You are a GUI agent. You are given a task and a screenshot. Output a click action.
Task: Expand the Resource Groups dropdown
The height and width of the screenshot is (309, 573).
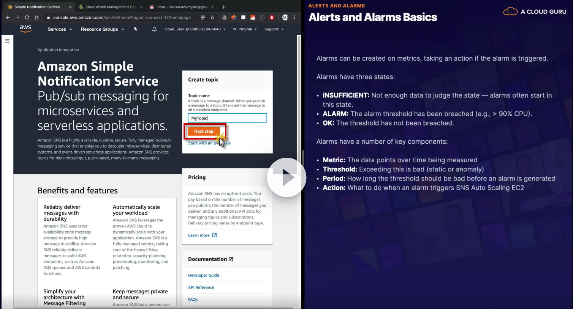coord(102,29)
